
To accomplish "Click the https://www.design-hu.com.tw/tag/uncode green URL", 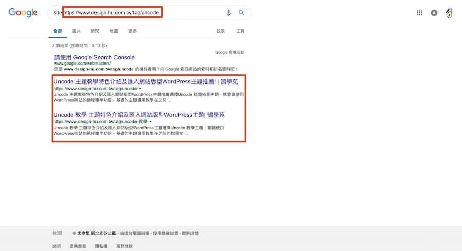I will pyautogui.click(x=95, y=89).
